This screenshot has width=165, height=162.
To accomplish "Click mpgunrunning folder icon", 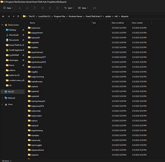I will [x=29, y=76].
